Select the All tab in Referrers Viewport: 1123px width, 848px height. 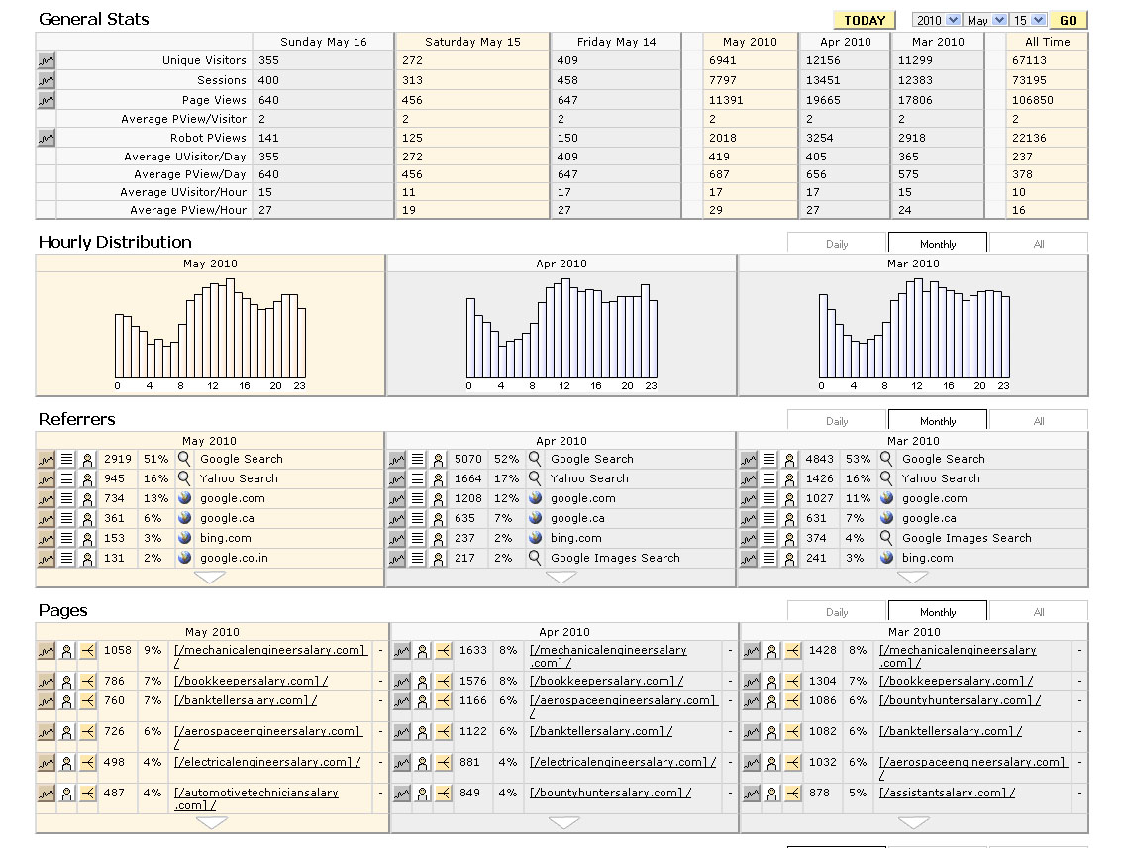(x=1038, y=421)
